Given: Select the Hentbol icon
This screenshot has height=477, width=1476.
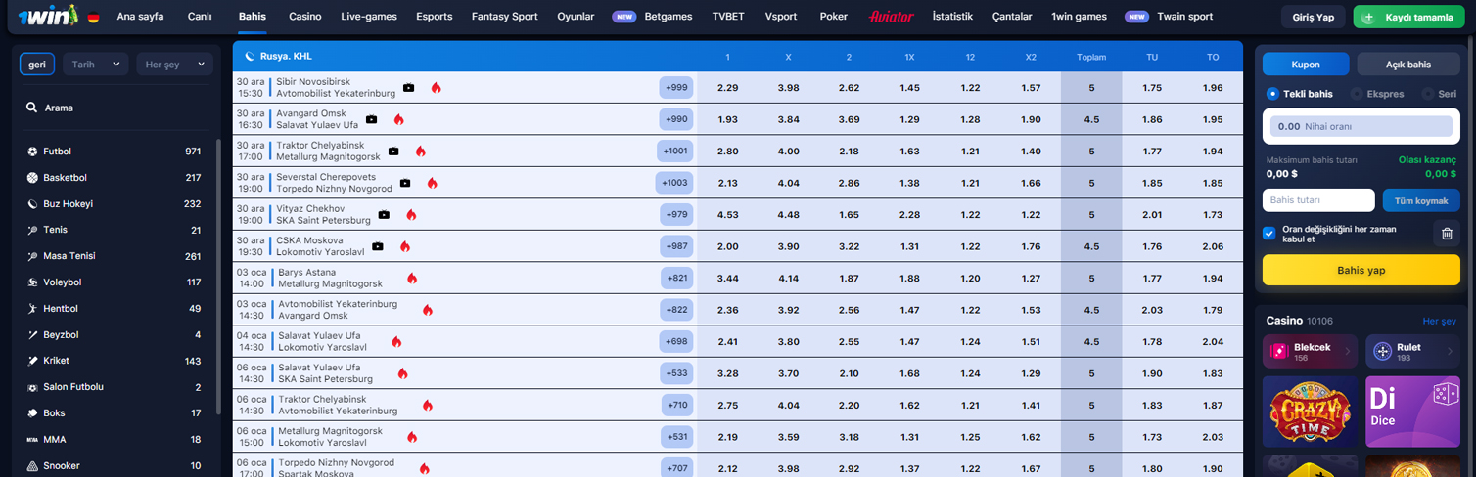Looking at the screenshot, I should pos(33,309).
